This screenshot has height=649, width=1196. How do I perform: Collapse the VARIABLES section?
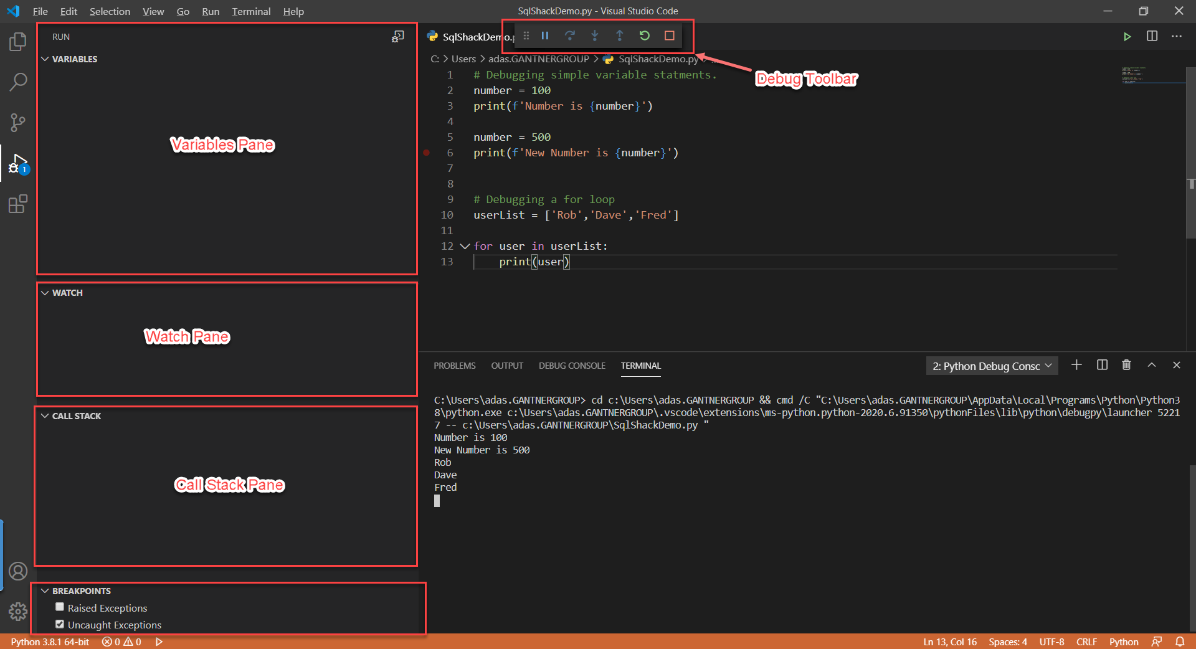click(x=45, y=59)
